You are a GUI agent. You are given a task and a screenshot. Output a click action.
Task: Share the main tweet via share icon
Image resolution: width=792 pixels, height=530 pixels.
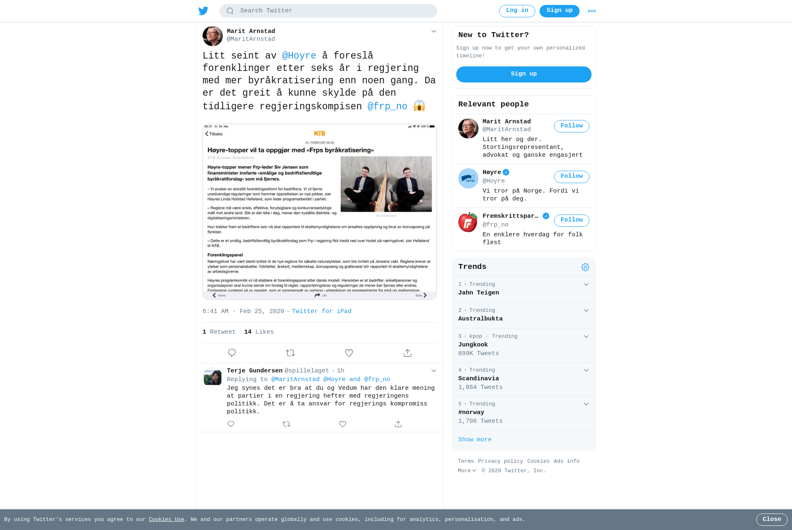pyautogui.click(x=408, y=353)
